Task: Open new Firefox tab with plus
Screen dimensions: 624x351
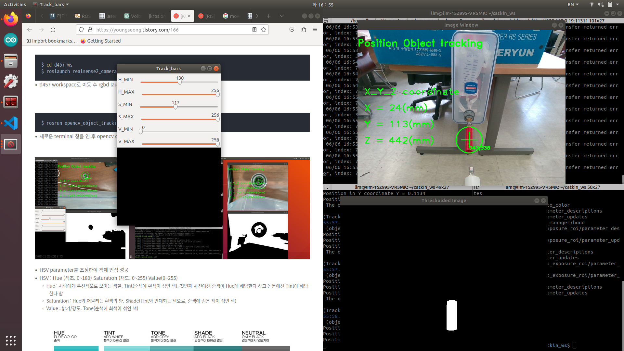Action: point(268,16)
